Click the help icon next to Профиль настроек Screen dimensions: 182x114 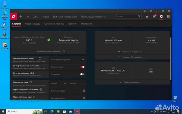pyautogui.click(x=31, y=82)
